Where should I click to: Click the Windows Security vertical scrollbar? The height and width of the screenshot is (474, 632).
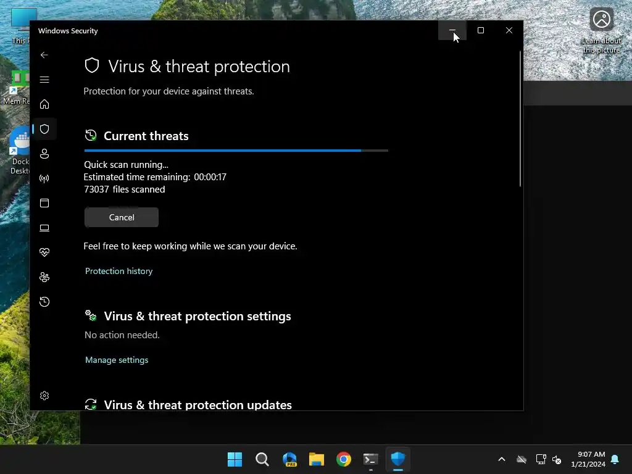tap(520, 119)
